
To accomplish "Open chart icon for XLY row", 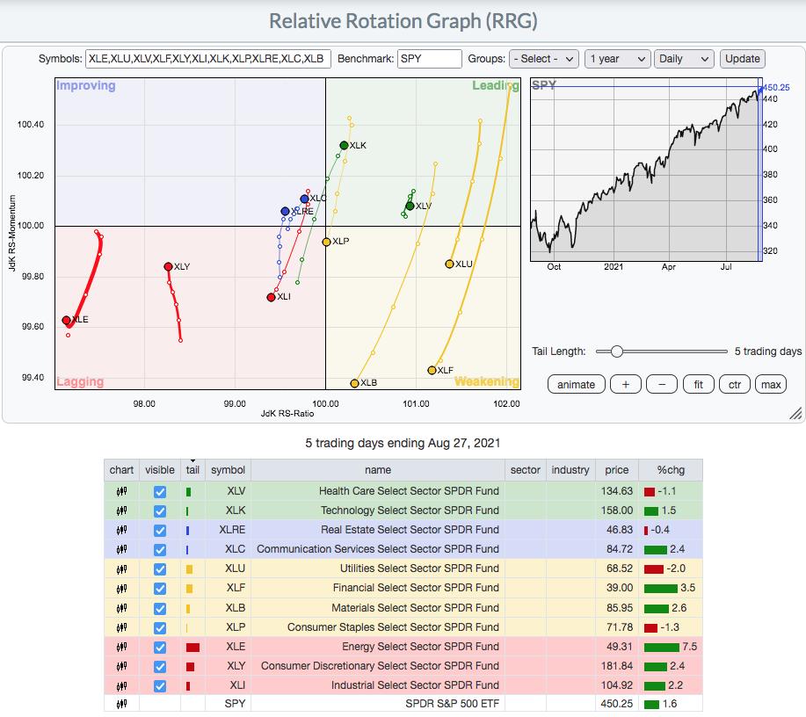I will point(121,666).
